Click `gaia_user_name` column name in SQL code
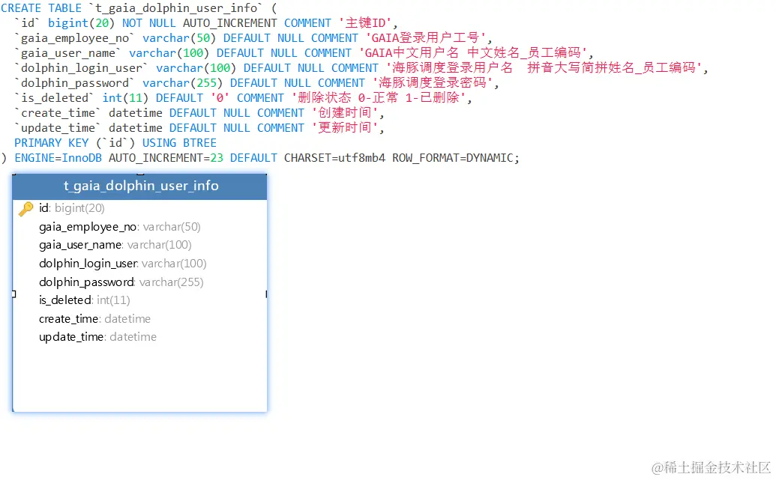The image size is (776, 480). [68, 53]
